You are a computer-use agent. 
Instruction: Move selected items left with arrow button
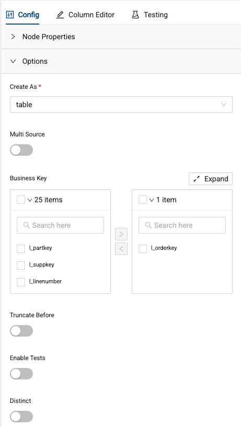[121, 249]
